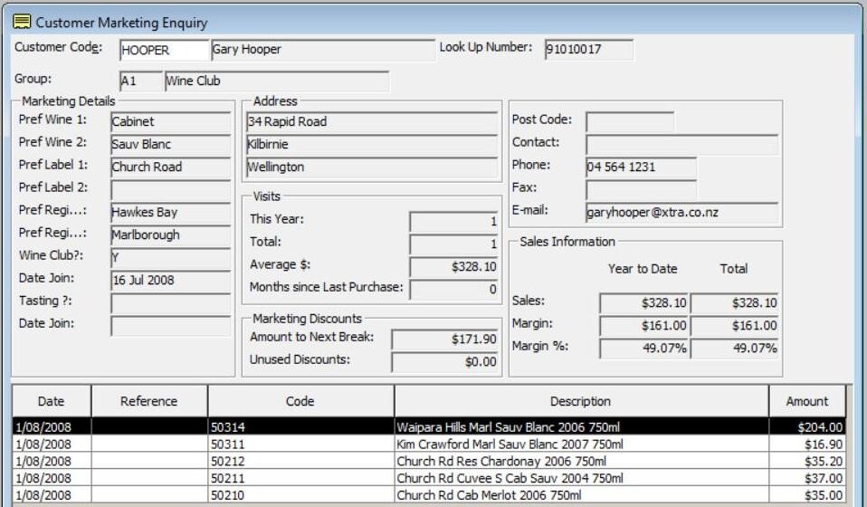Click code cell 50314

pyautogui.click(x=300, y=426)
